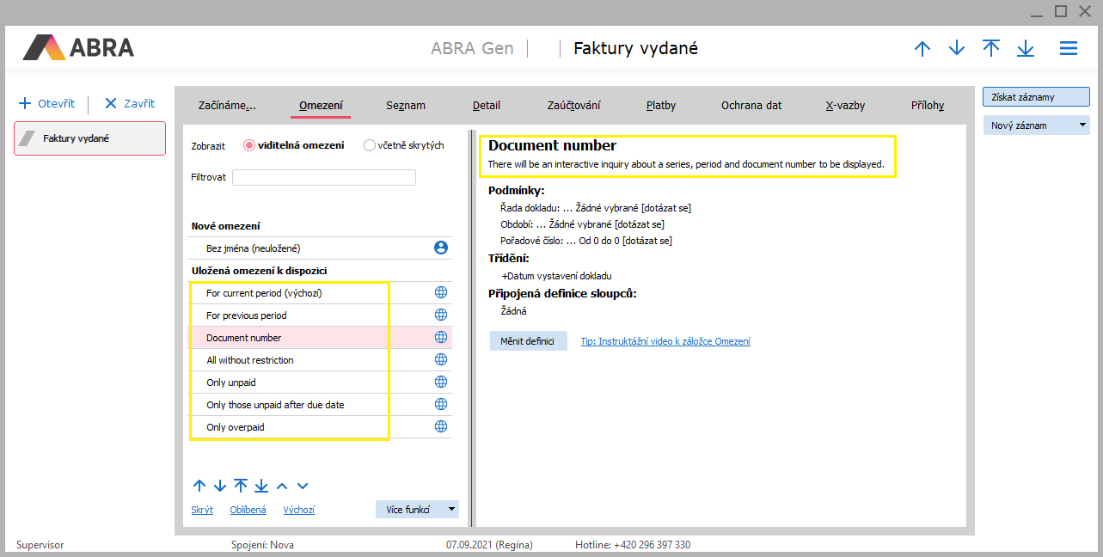Viewport: 1103px width, 557px height.
Task: Click globe icon for All without restriction
Action: 441,359
